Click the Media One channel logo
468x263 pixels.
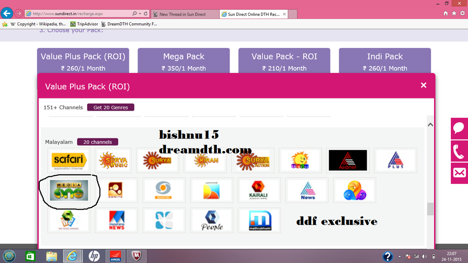point(69,190)
